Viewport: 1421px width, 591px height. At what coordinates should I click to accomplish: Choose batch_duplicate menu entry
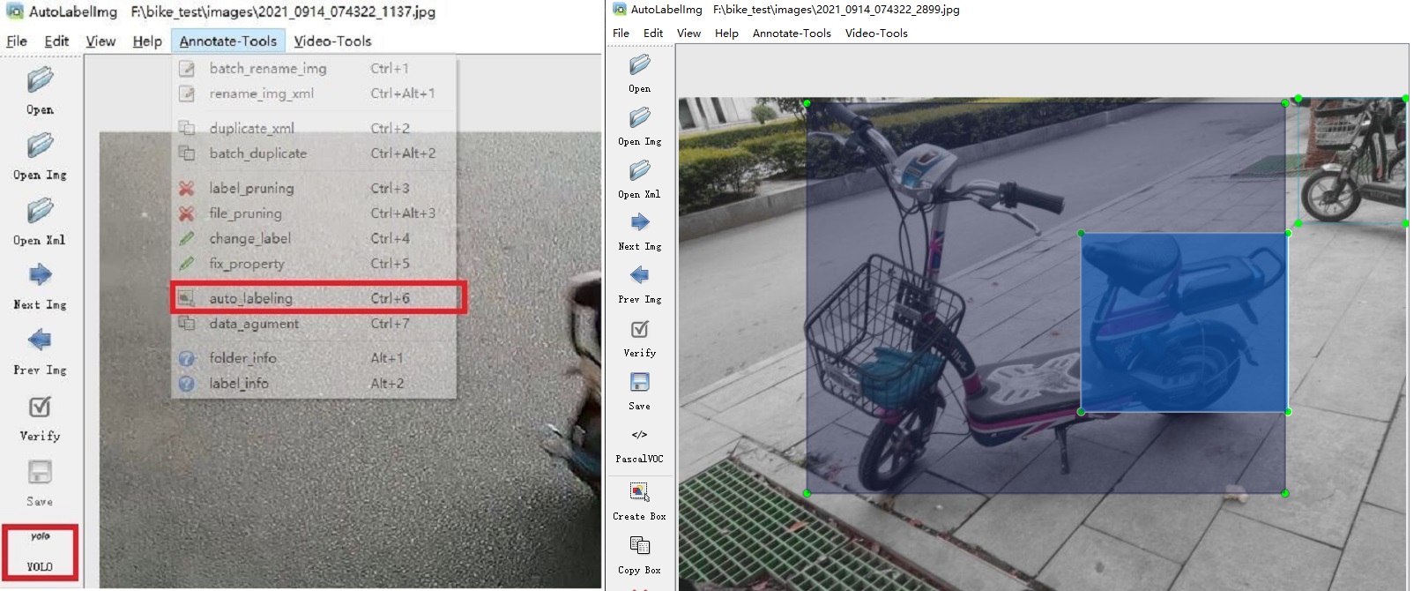(315, 153)
